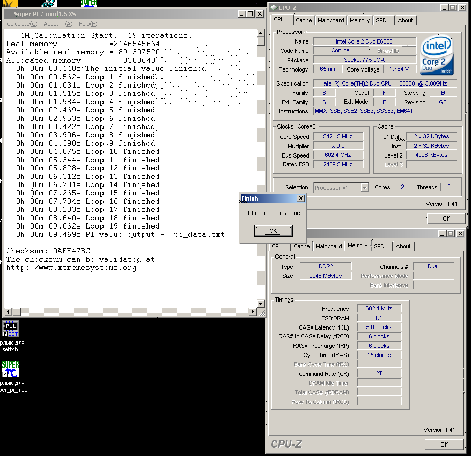
Task: Click the Loop 19 finished line
Action: 87,226
